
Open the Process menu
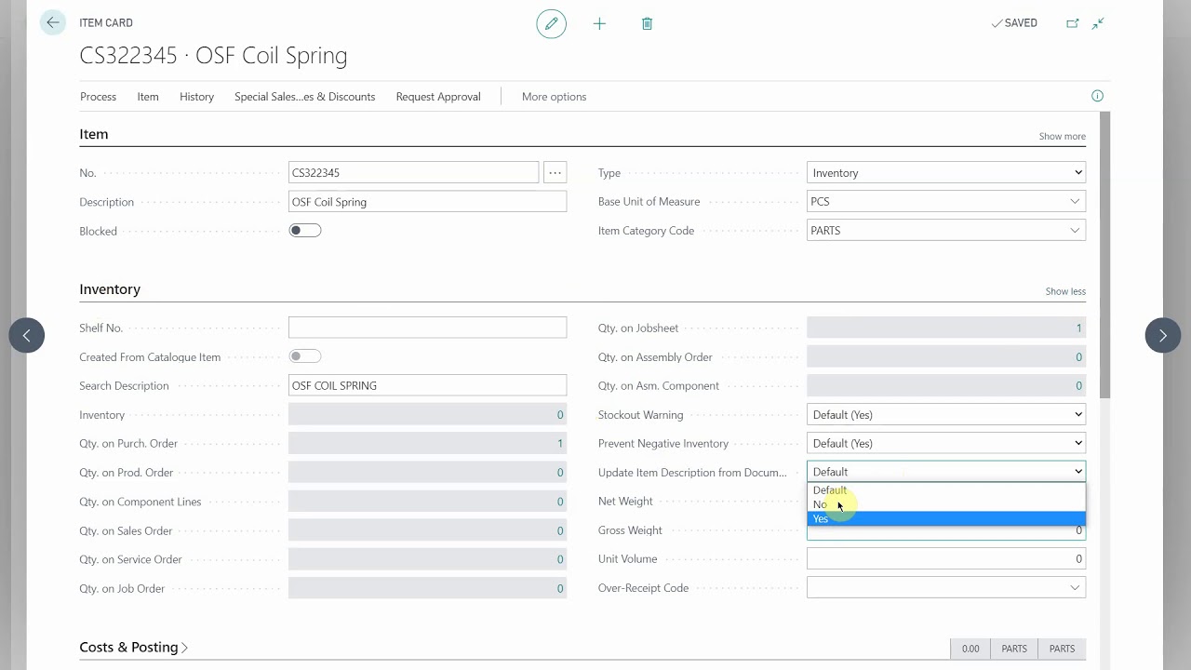pyautogui.click(x=98, y=97)
